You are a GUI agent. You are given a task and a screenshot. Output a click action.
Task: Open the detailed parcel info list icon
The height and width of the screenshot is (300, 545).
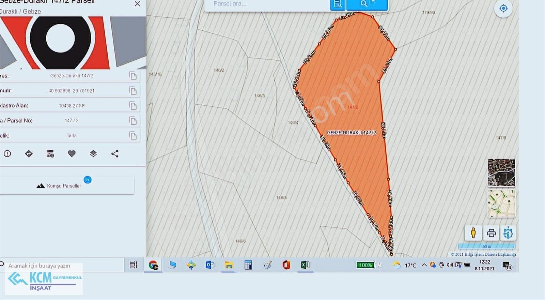coord(50,154)
